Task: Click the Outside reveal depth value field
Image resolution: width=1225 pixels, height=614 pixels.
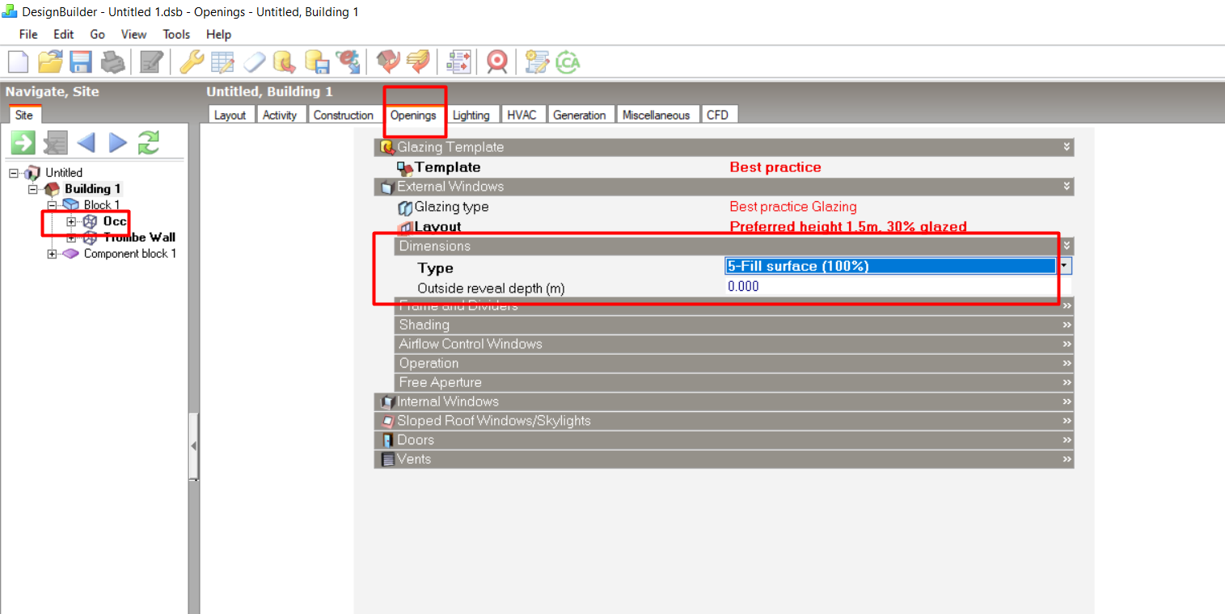Action: point(899,286)
